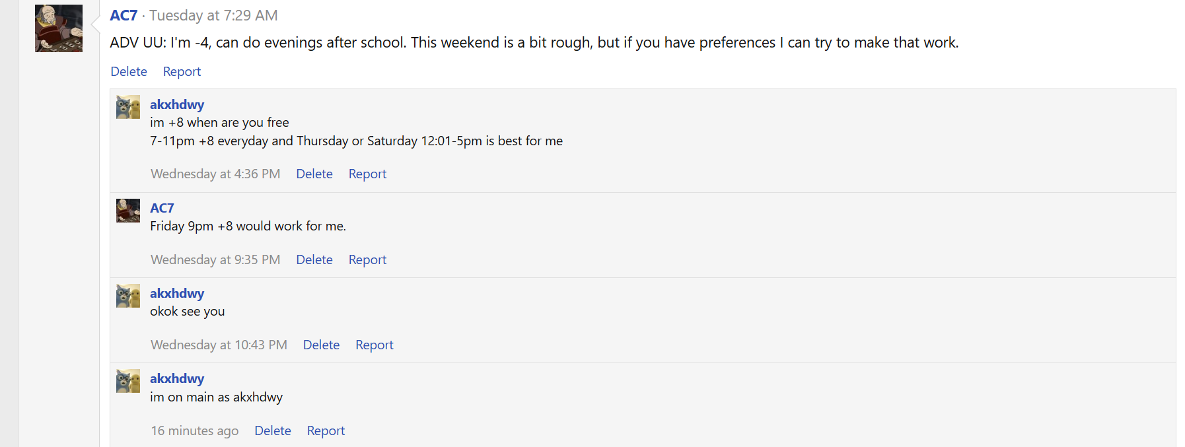Report AC7's main ADV UU post
This screenshot has height=447, width=1185.
[x=182, y=71]
